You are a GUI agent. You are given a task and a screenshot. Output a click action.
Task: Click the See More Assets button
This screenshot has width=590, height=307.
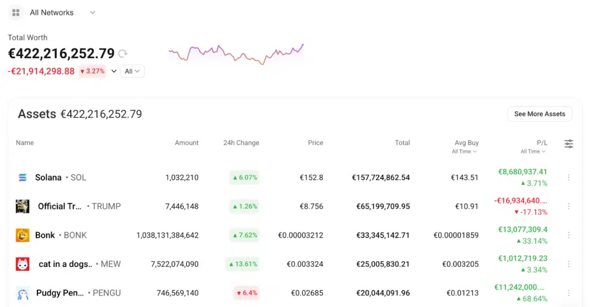pyautogui.click(x=539, y=114)
